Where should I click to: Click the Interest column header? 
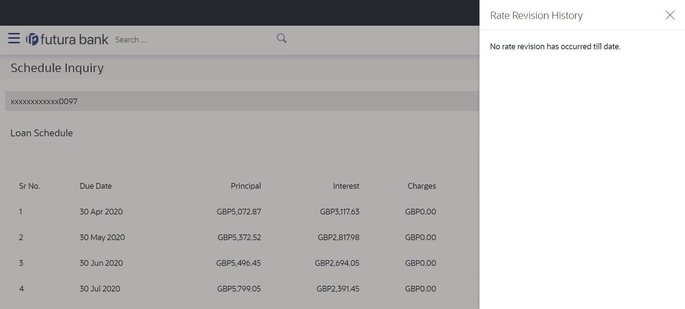(x=346, y=186)
